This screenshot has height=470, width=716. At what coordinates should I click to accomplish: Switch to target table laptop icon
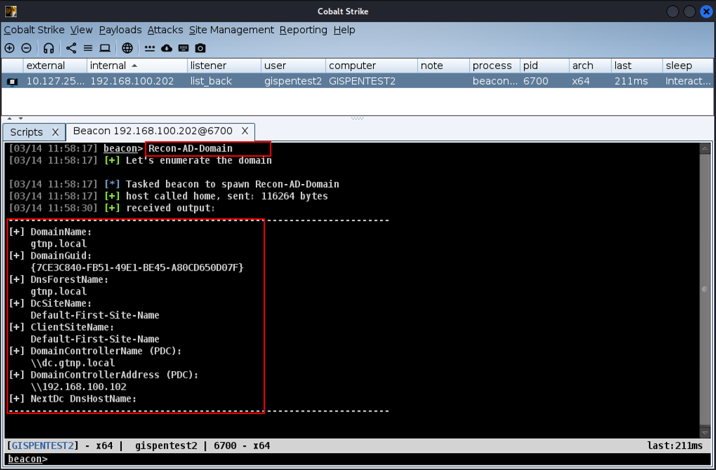tap(105, 48)
